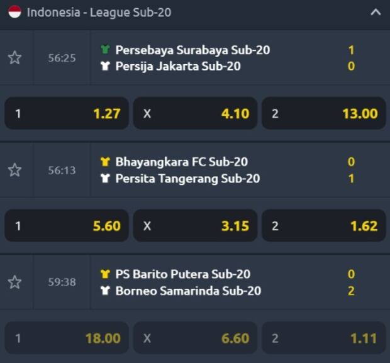390x363 pixels.
Task: Click Bhayangkara FC yellow jersey icon
Action: click(105, 162)
